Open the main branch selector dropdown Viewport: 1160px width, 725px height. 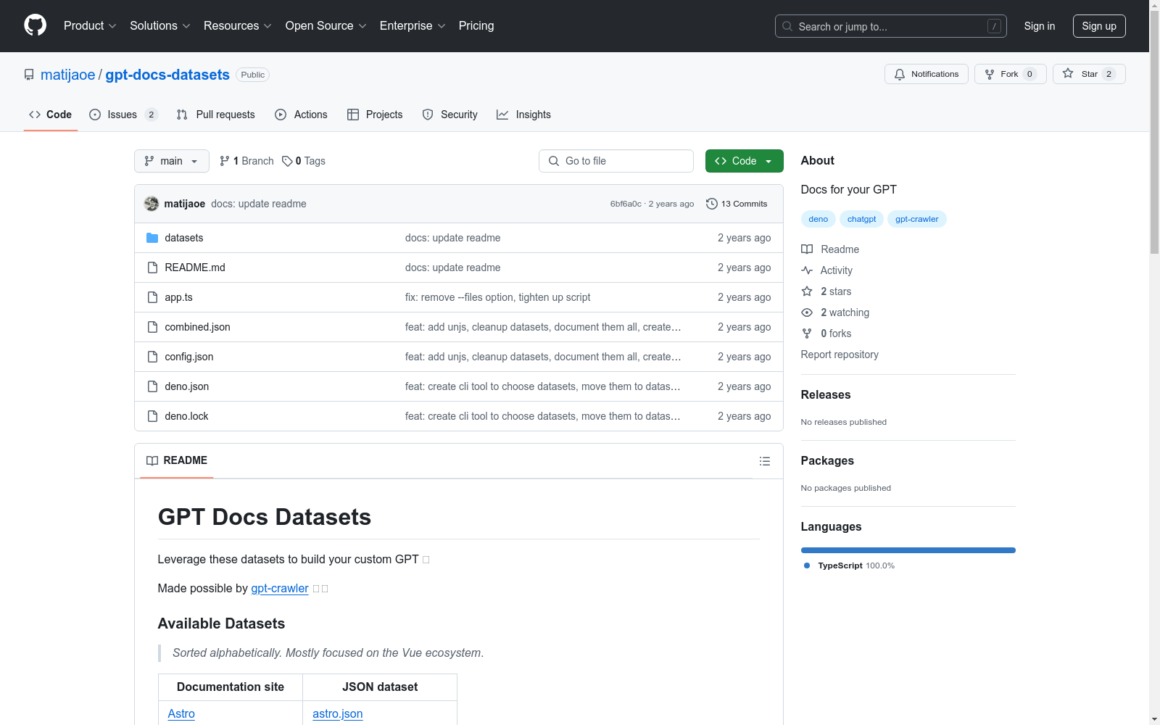[x=172, y=161]
